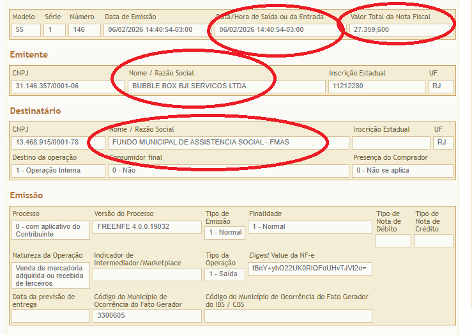Click the Valor Total da Nota Fiscal label

pyautogui.click(x=390, y=17)
